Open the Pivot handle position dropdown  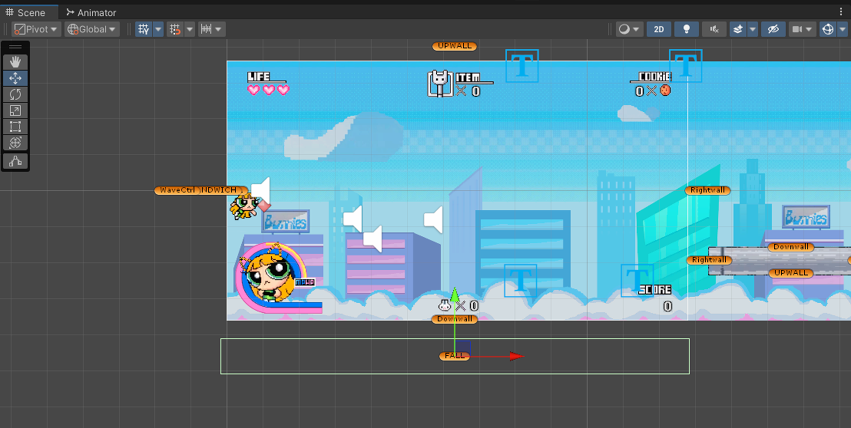coord(36,29)
